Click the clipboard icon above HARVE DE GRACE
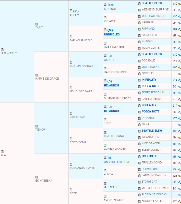181x204 pixels. pos(37,75)
